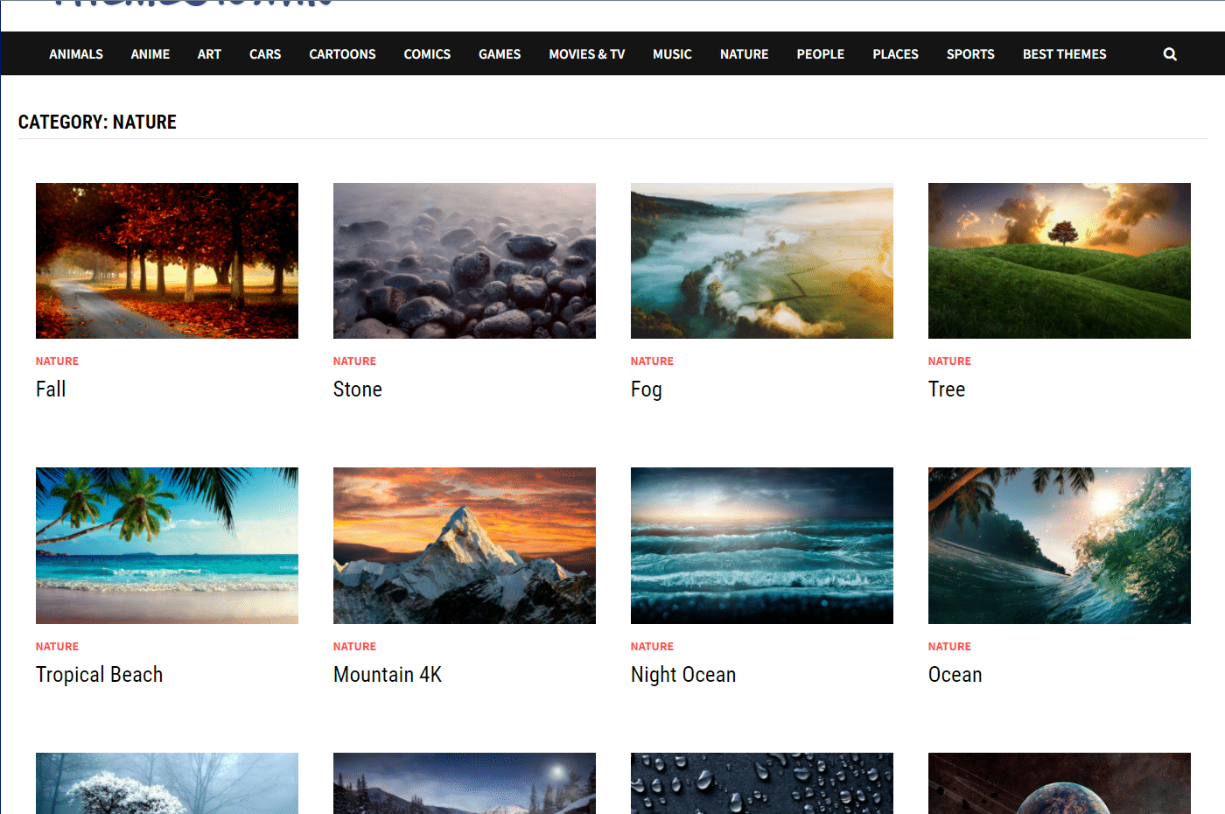Open the Animals menu item

tap(76, 54)
